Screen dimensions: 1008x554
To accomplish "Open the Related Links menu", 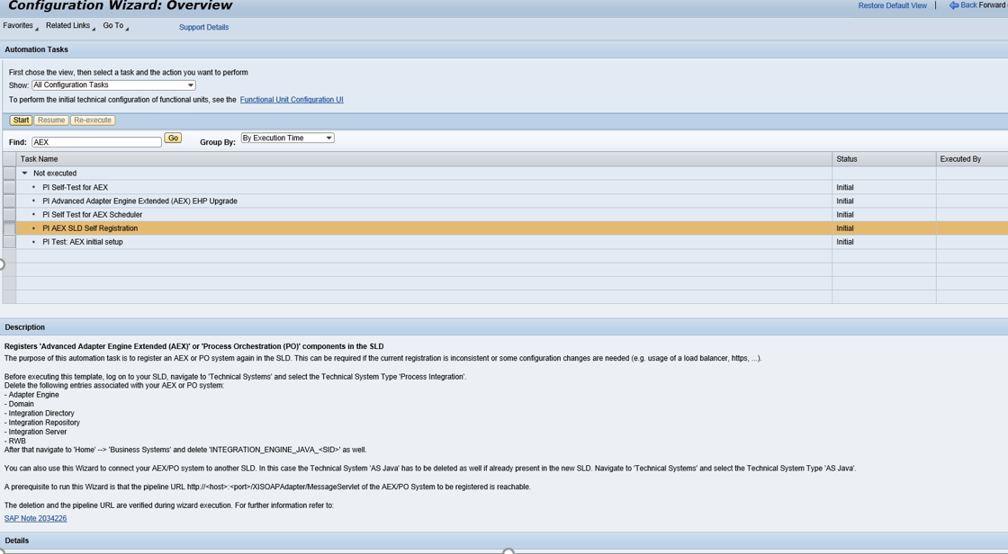I will 70,26.
